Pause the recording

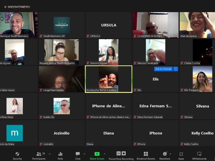click(x=118, y=153)
